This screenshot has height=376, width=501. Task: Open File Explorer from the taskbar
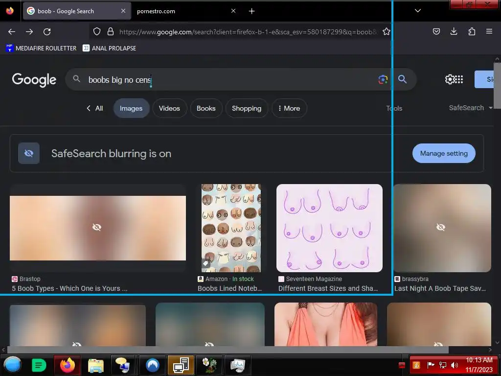(96, 365)
